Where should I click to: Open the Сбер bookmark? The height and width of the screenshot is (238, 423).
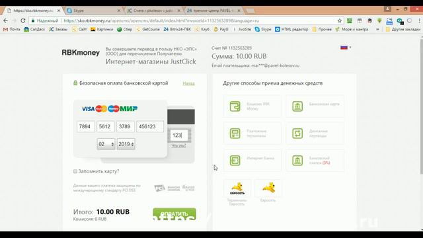(125, 29)
